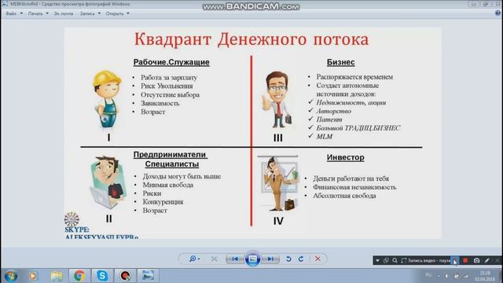Click the Bandicam rectangle area icon
The image size is (503, 283).
point(403,260)
